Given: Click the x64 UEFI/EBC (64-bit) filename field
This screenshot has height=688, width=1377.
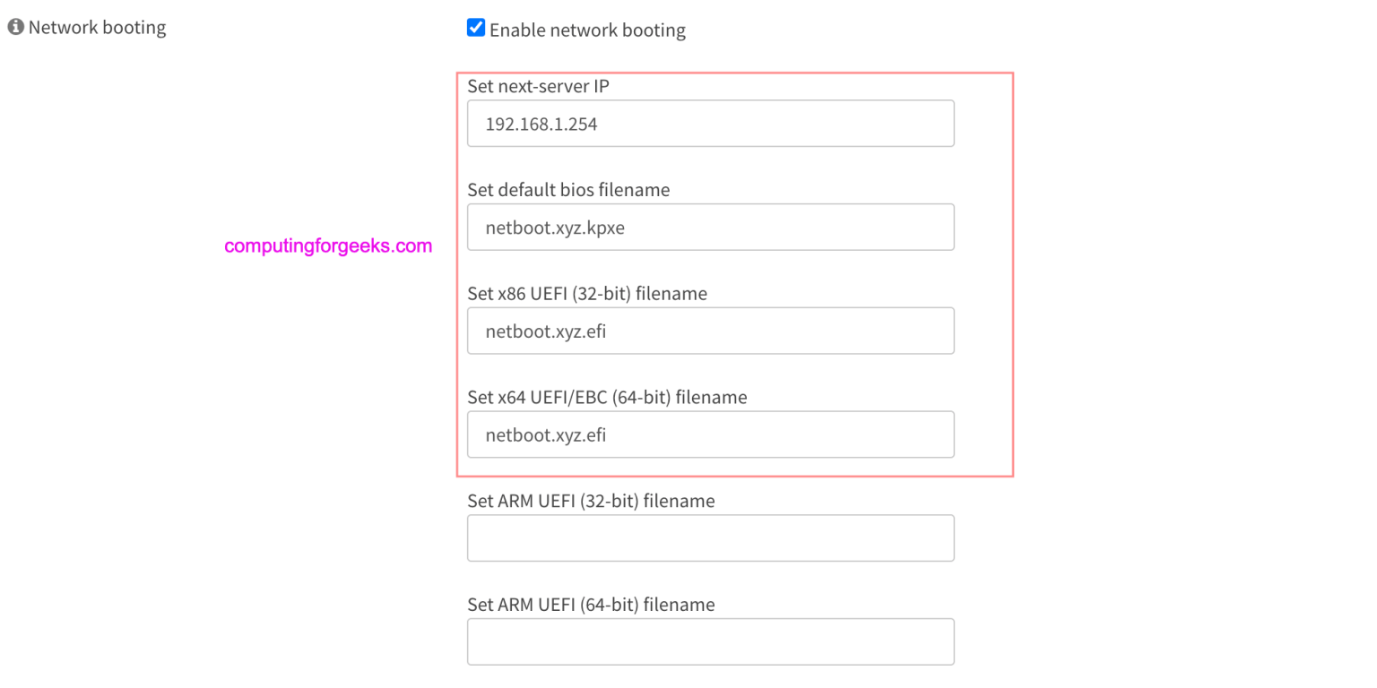Looking at the screenshot, I should (711, 434).
